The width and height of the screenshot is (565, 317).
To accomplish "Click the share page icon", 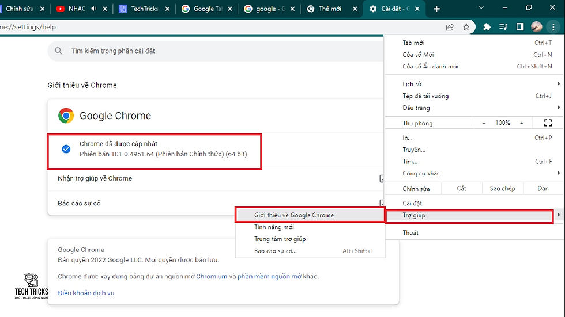I will coord(450,27).
